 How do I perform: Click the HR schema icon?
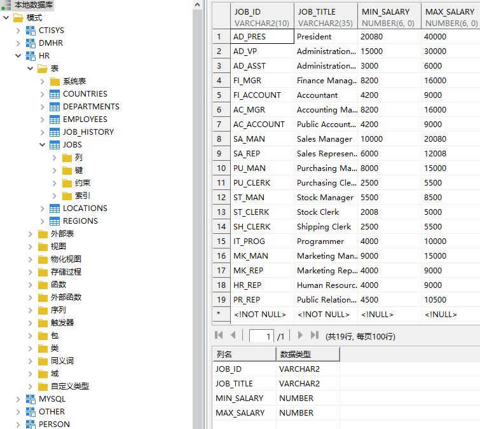click(31, 56)
